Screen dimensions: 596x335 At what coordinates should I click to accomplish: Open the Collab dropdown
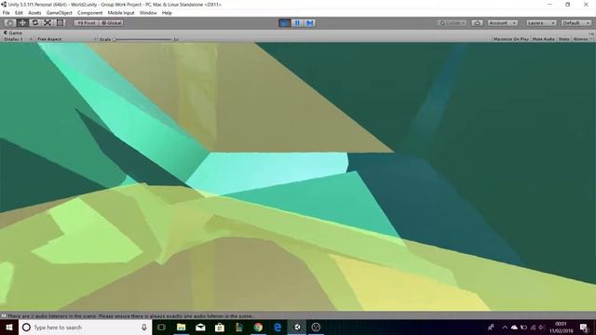click(x=453, y=23)
